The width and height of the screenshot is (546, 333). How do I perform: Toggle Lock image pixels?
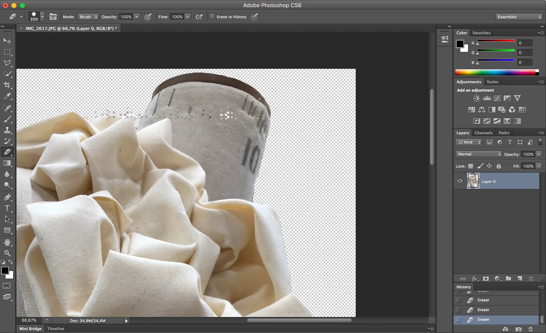pyautogui.click(x=480, y=166)
